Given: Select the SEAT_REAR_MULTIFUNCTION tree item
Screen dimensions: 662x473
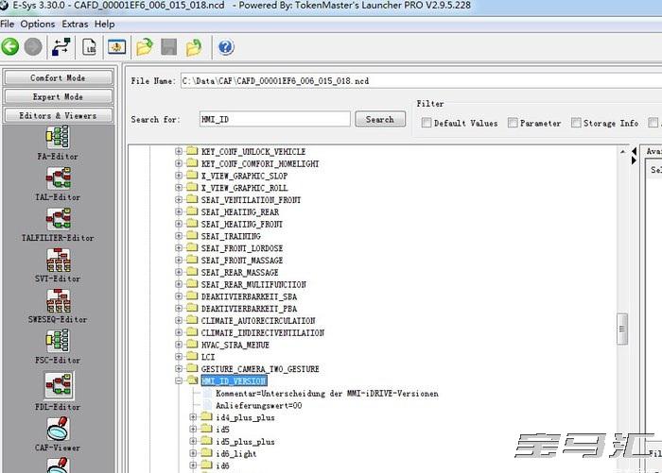Looking at the screenshot, I should pyautogui.click(x=253, y=284).
